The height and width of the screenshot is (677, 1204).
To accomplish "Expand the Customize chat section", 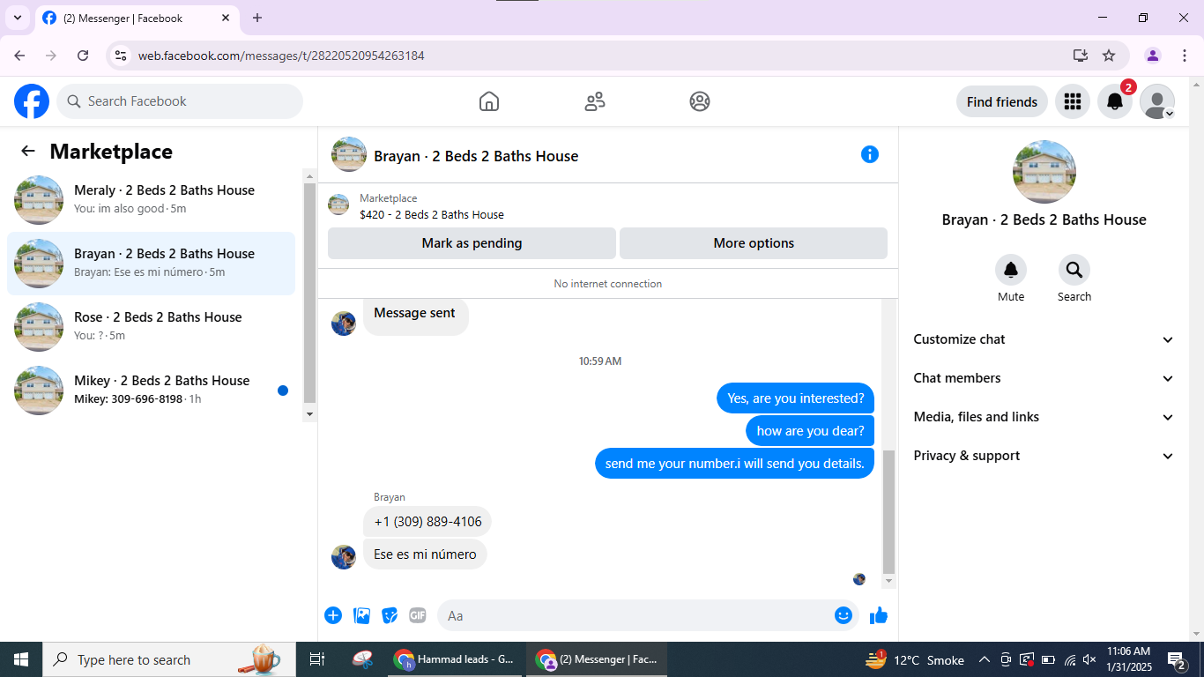I will click(1044, 339).
